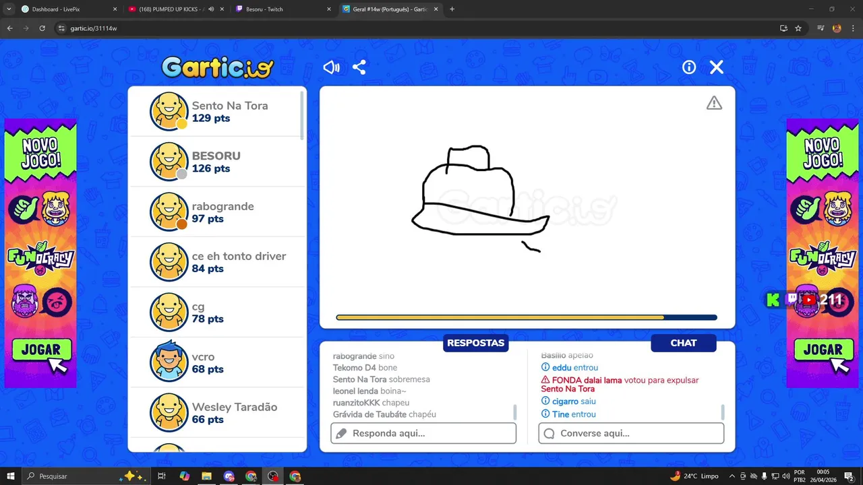Show hidden system tray icons
Image resolution: width=863 pixels, height=485 pixels.
[x=732, y=476]
